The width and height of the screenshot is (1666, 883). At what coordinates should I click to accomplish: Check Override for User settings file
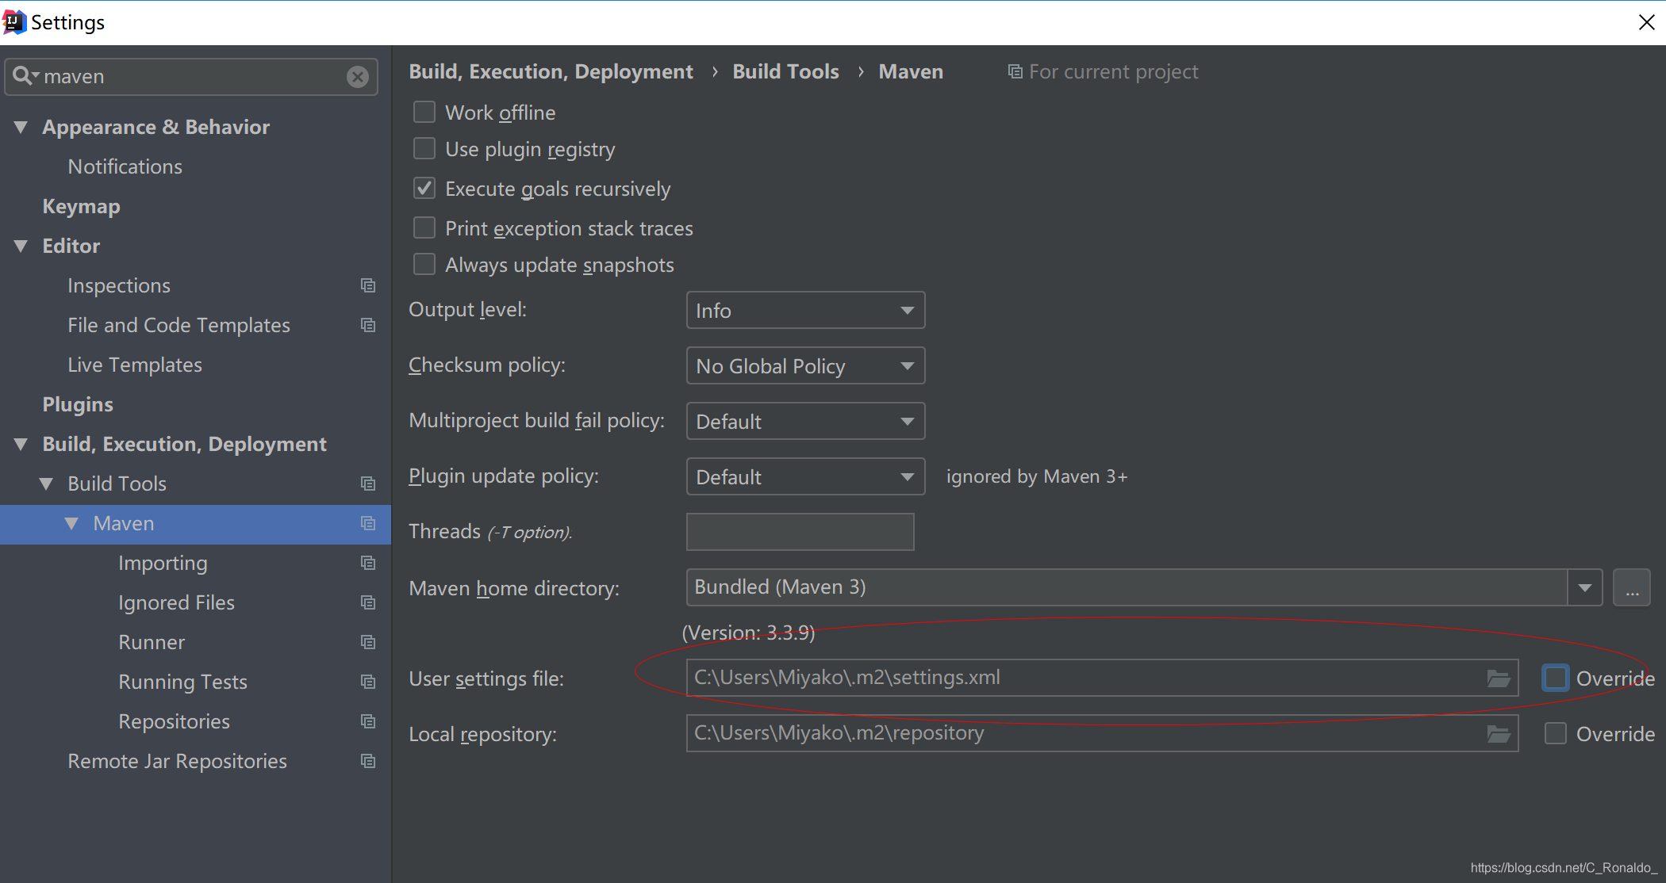coord(1555,678)
